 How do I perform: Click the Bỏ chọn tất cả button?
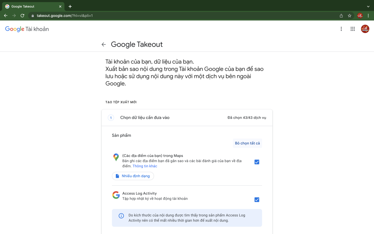pyautogui.click(x=247, y=143)
